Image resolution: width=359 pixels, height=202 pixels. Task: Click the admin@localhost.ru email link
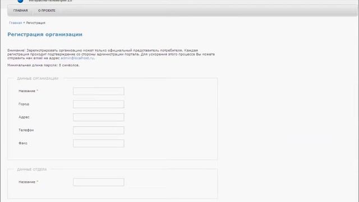77,58
